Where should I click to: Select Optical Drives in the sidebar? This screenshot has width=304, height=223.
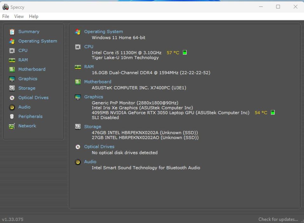pyautogui.click(x=33, y=97)
